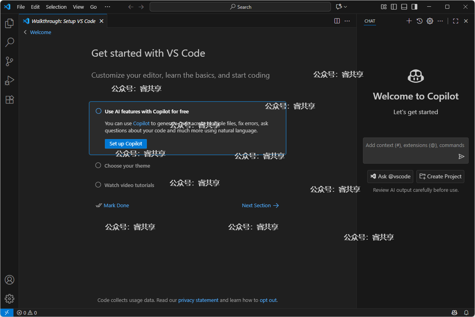Send the chat message with the arrow icon

tap(461, 157)
